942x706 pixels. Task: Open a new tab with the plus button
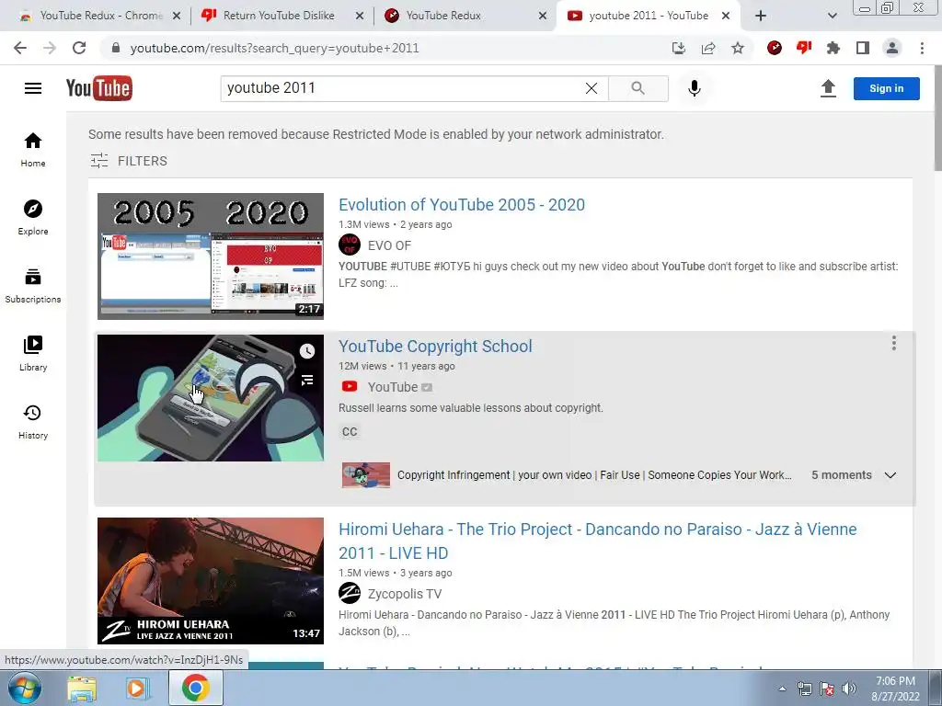[x=761, y=17]
